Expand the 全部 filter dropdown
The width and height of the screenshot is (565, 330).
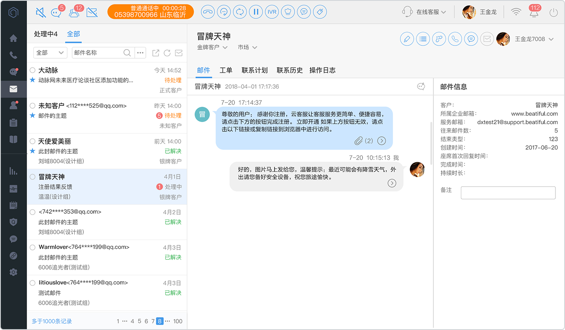50,53
